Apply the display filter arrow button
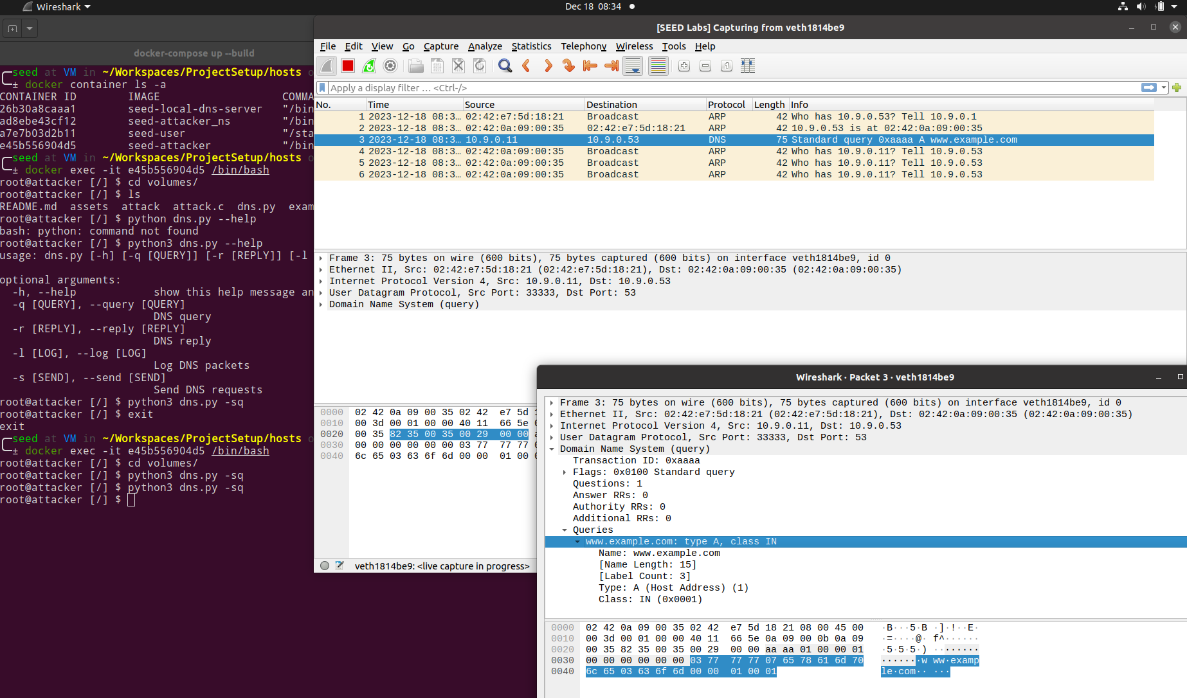1187x698 pixels. click(1149, 87)
